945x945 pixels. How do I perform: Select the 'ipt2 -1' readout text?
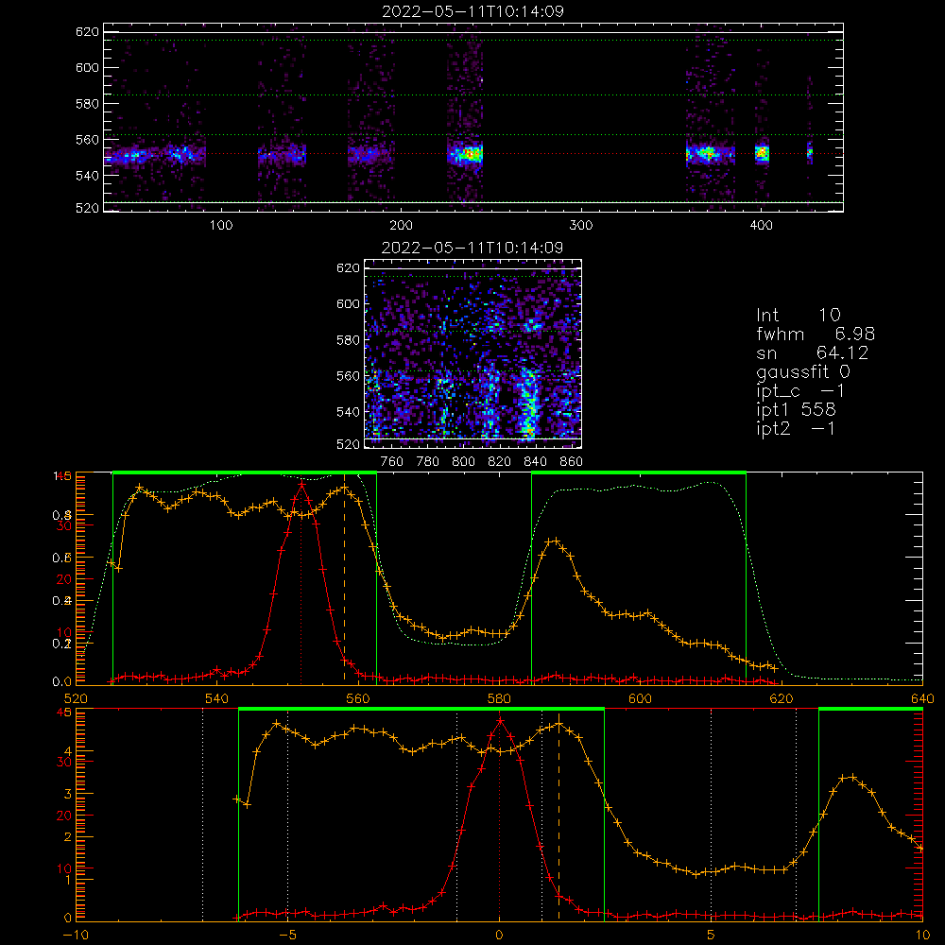tap(796, 428)
